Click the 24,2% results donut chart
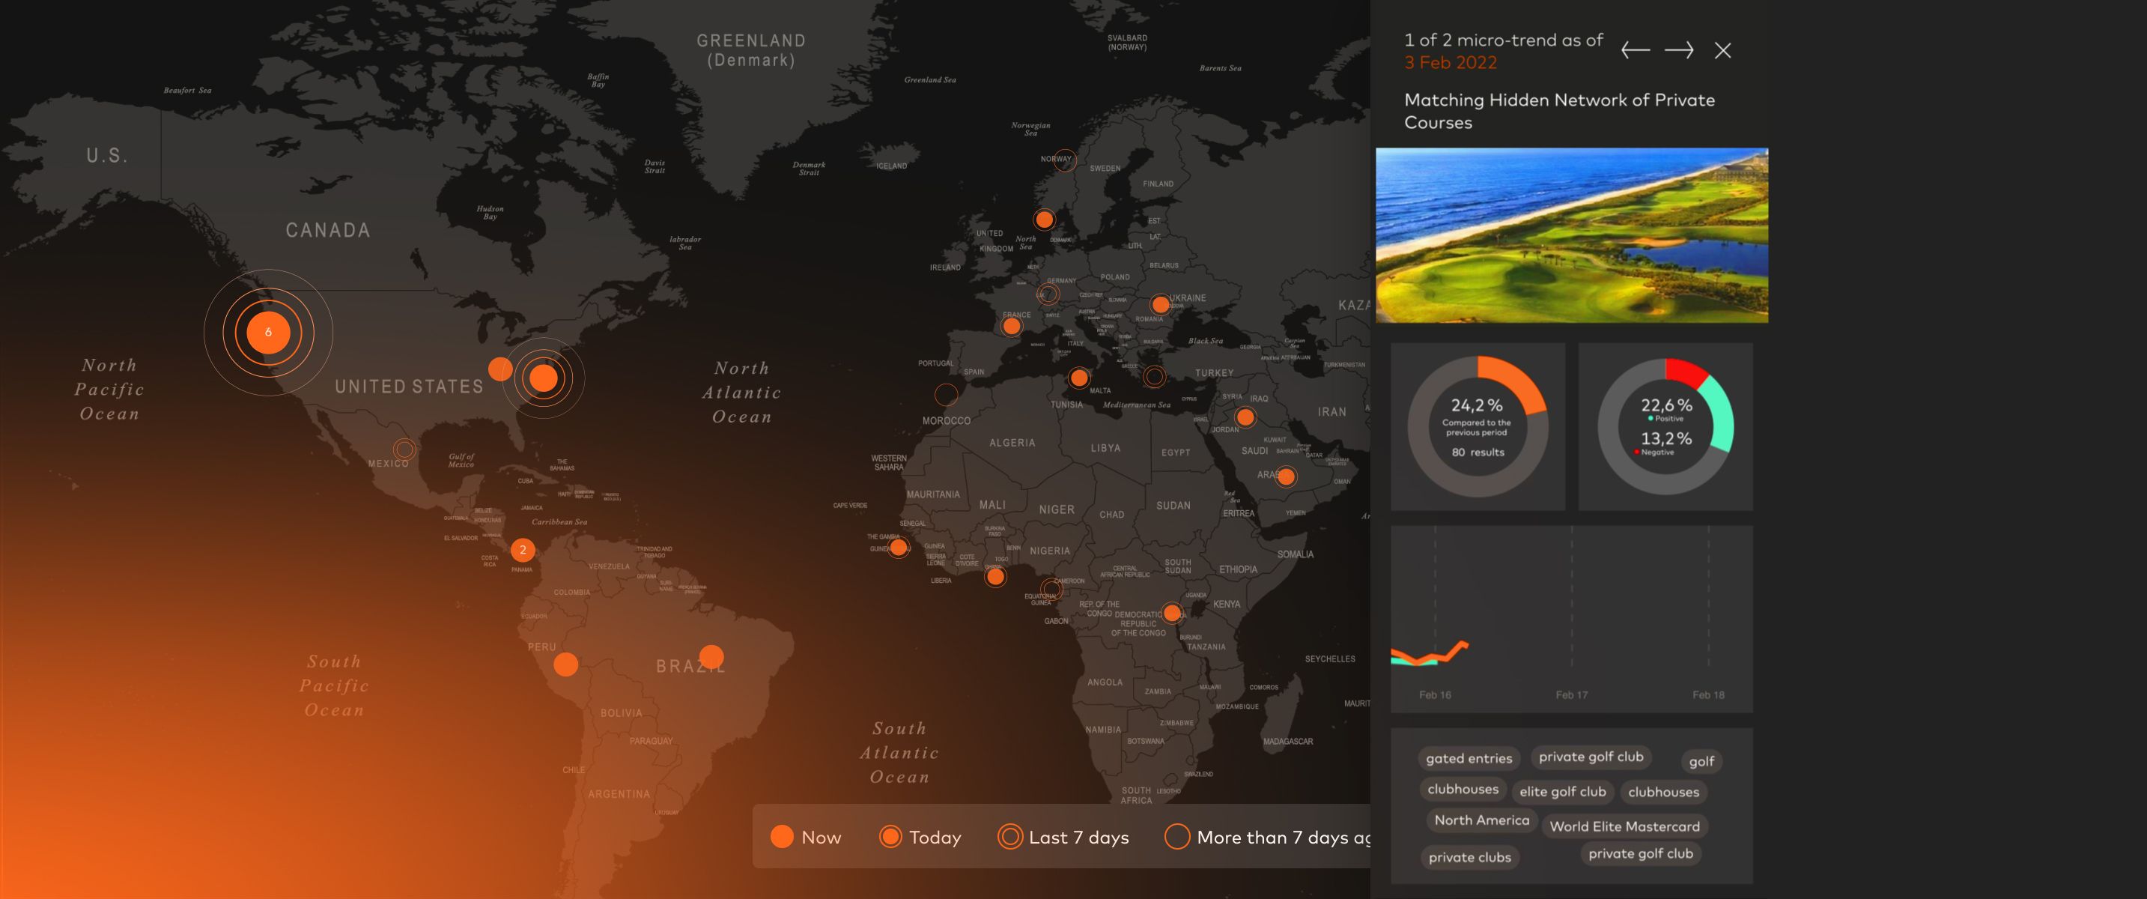Viewport: 2147px width, 899px height. pos(1478,427)
